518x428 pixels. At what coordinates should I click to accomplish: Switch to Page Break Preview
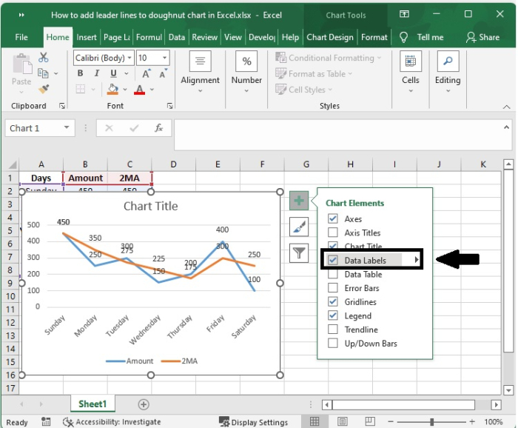(370, 421)
